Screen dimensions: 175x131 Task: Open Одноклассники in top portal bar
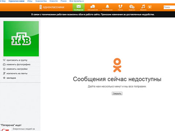(x=16, y=1)
